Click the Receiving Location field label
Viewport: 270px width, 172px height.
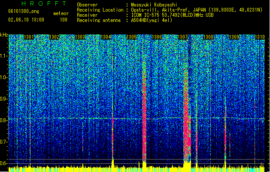[100, 10]
